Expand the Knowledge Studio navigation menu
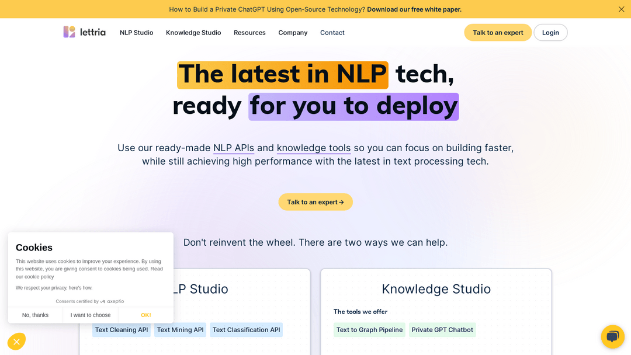The height and width of the screenshot is (355, 631). click(193, 33)
